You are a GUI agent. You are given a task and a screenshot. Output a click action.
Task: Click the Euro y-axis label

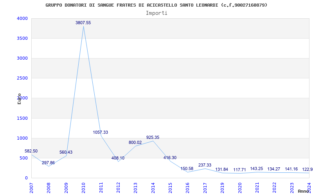coord(19,99)
